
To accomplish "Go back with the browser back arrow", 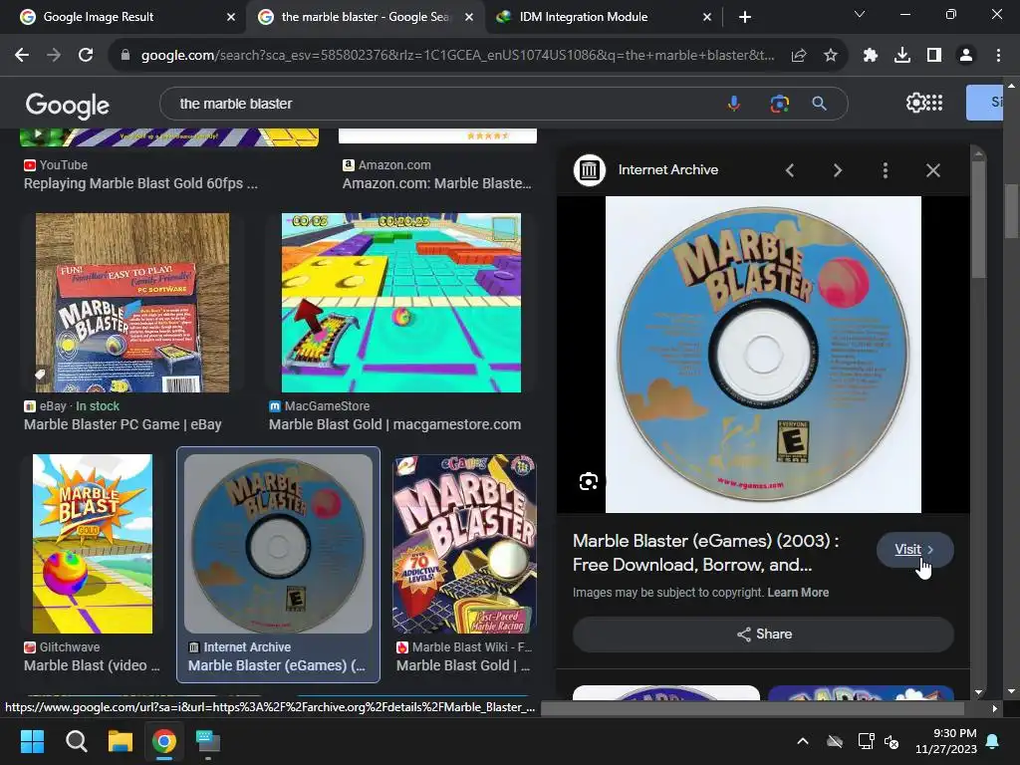I will (22, 56).
